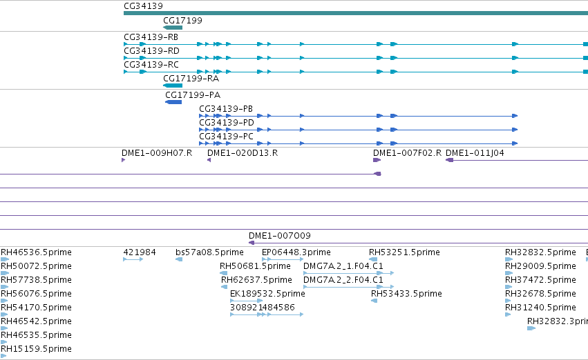
Task: Click the DMG7A.2_2.F04.C1 feature line
Action: click(x=349, y=287)
